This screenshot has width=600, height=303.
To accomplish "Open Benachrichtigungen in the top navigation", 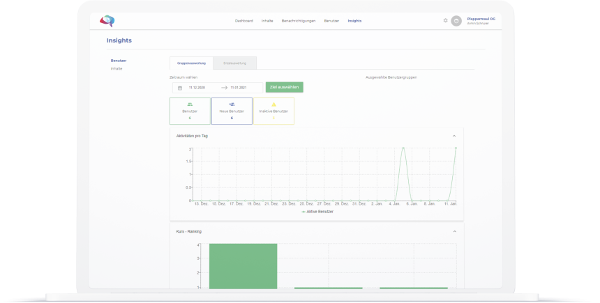I will pos(299,21).
